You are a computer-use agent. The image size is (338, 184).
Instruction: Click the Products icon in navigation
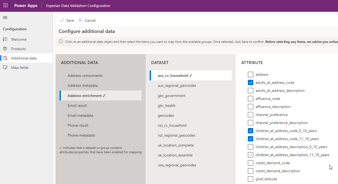(5, 48)
